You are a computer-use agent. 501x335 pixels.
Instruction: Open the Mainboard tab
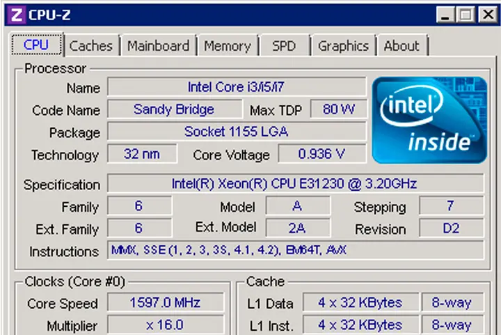click(x=159, y=46)
